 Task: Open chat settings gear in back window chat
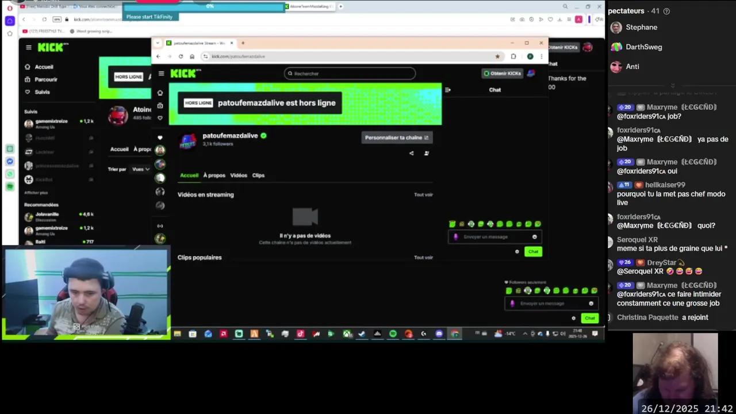point(573,319)
